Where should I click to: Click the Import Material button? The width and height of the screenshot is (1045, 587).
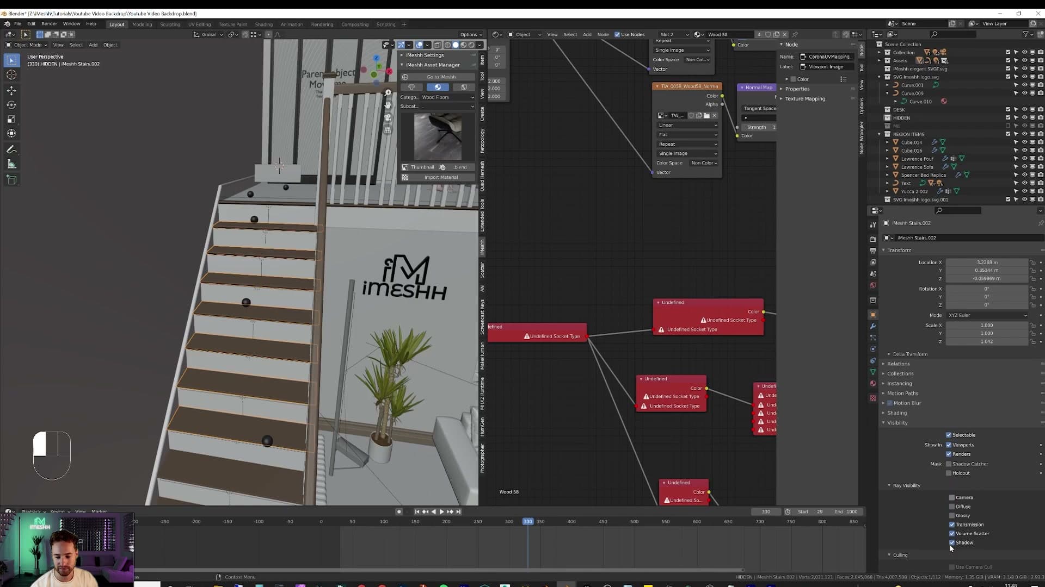pyautogui.click(x=438, y=177)
